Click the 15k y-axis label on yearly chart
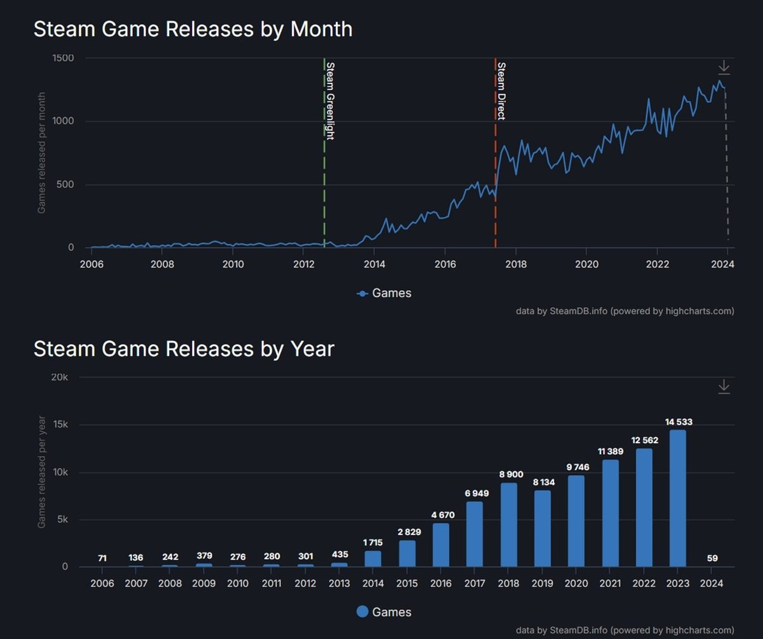 [x=60, y=424]
